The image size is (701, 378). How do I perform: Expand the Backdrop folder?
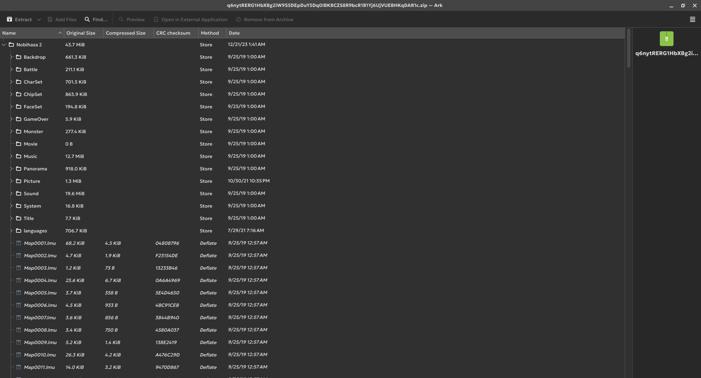coord(11,57)
